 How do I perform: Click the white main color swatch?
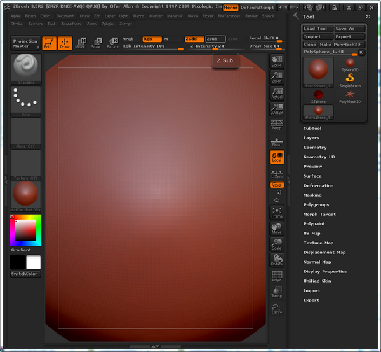(33, 262)
